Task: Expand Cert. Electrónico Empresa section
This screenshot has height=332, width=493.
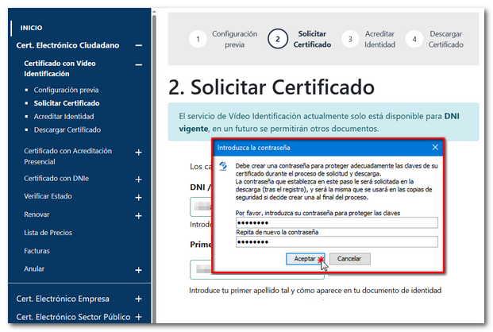Action: coord(139,299)
